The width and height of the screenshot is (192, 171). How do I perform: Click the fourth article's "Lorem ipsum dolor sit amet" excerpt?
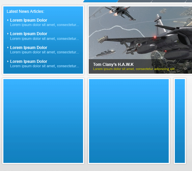45,66
